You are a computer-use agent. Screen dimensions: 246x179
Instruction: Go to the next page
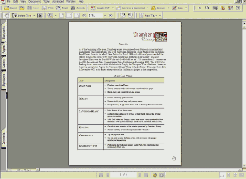pos(139,175)
